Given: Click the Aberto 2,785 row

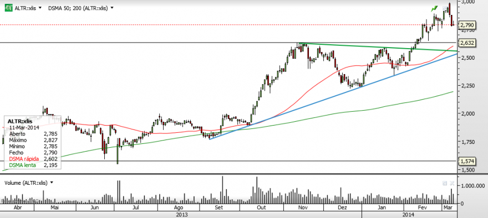Looking at the screenshot, I should 33,134.
